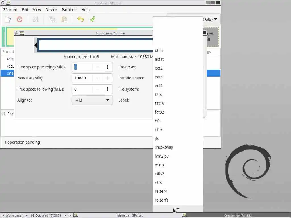Choose ext2 in the file system list
Viewport: 291px width, 218px height.
pos(178,68)
